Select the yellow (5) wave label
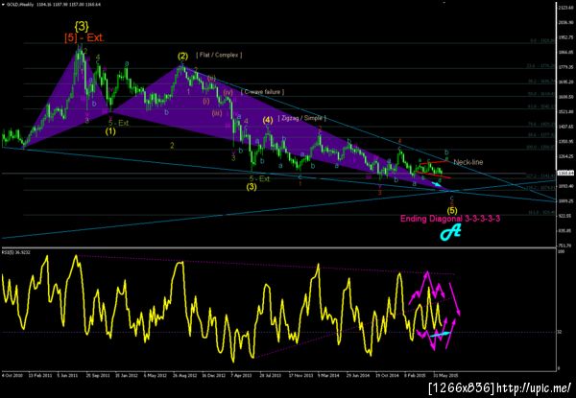This screenshot has width=576, height=398. click(452, 211)
